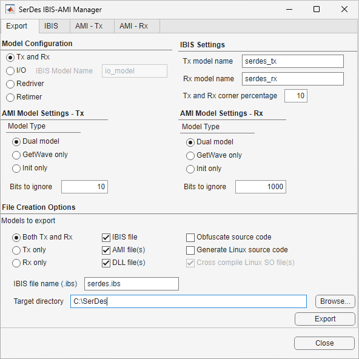Choose Dual model for AMI Rx
The width and height of the screenshot is (359, 359).
pyautogui.click(x=190, y=143)
